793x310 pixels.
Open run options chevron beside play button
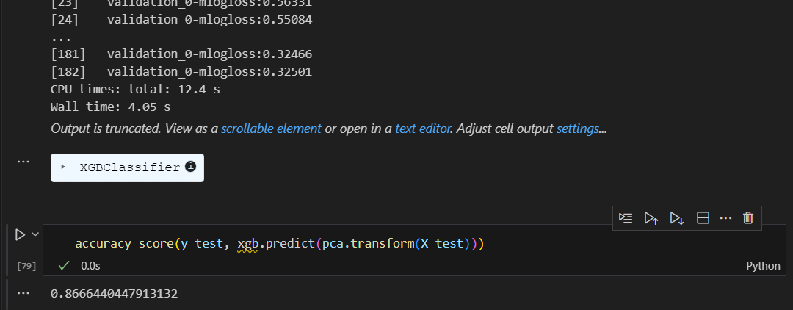[x=35, y=234]
